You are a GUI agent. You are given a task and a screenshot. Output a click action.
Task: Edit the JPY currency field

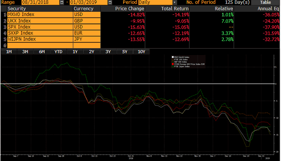pyautogui.click(x=87, y=39)
